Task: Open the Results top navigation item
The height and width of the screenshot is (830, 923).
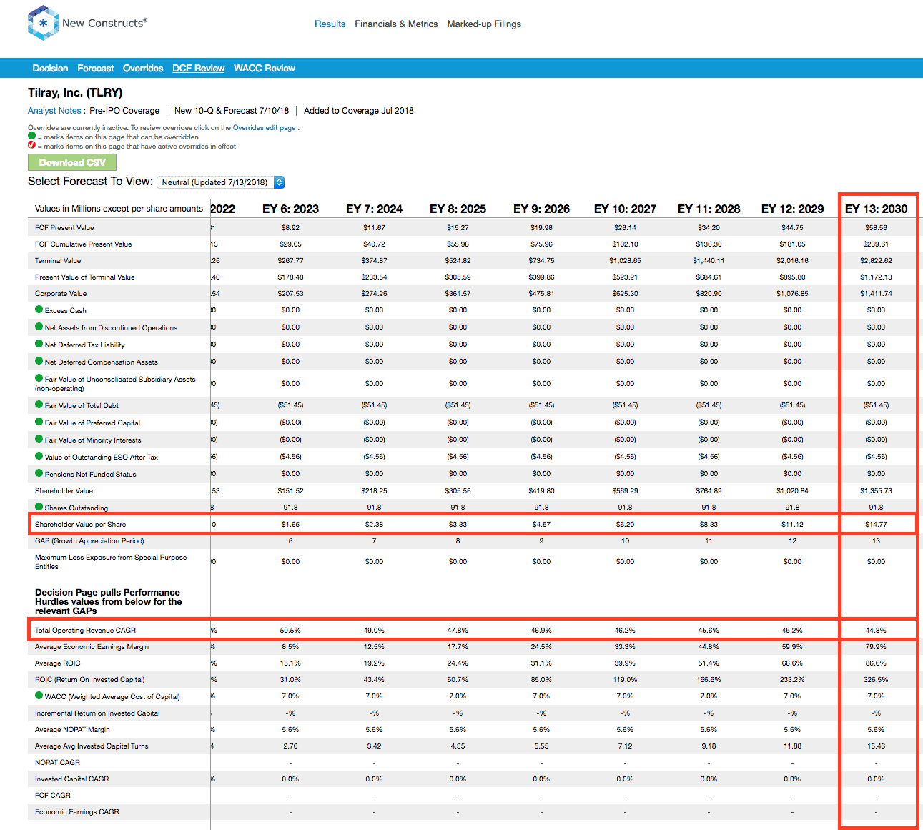Action: (330, 24)
